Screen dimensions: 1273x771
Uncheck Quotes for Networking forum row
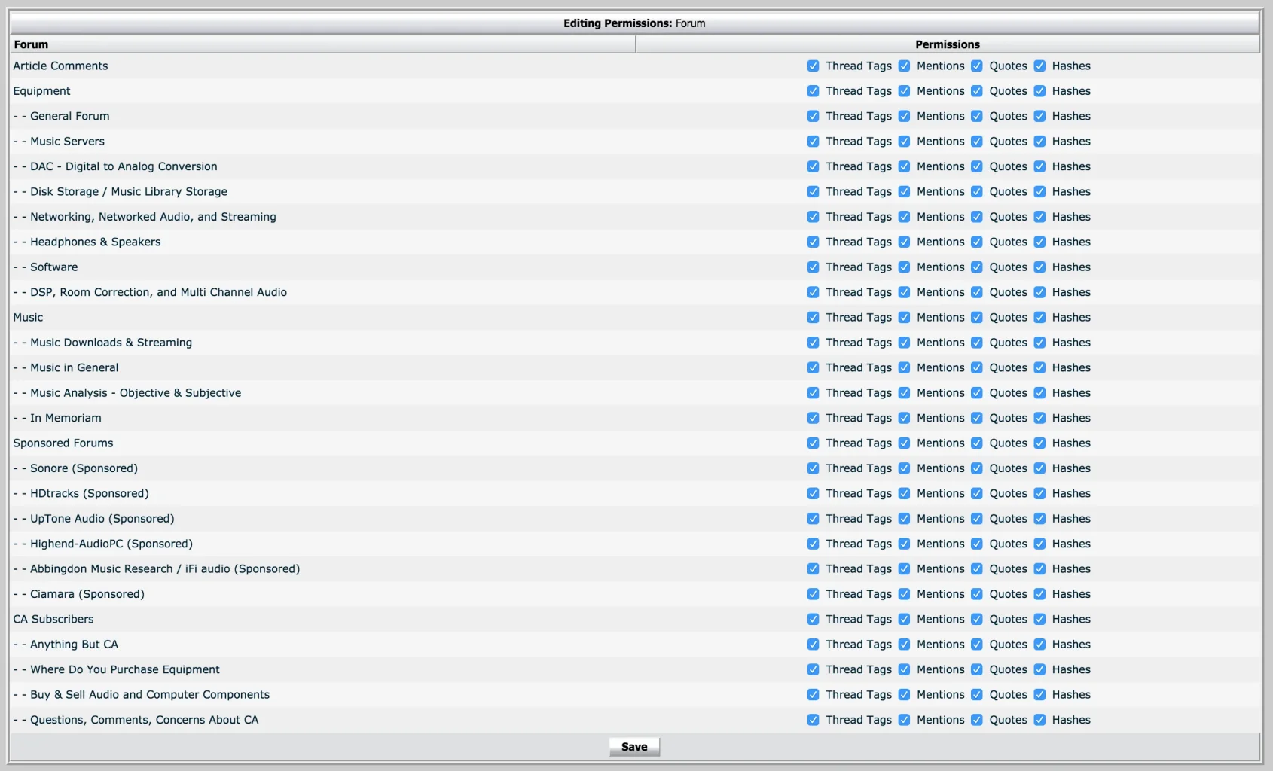pyautogui.click(x=977, y=217)
